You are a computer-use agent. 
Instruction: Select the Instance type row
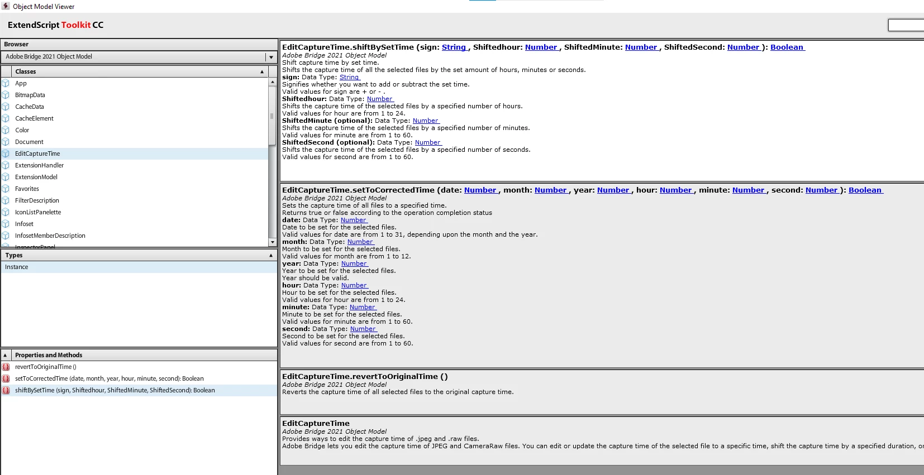[139, 267]
